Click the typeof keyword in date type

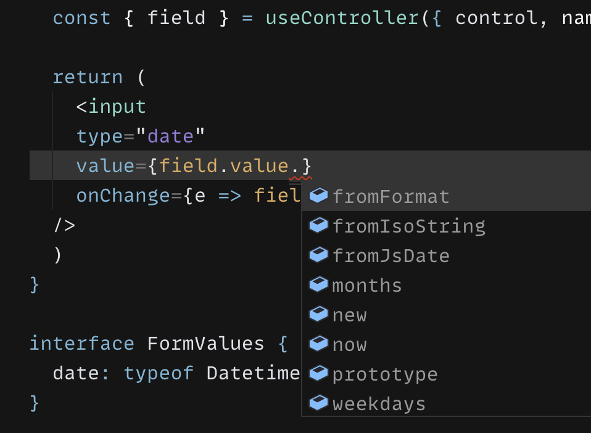[159, 373]
